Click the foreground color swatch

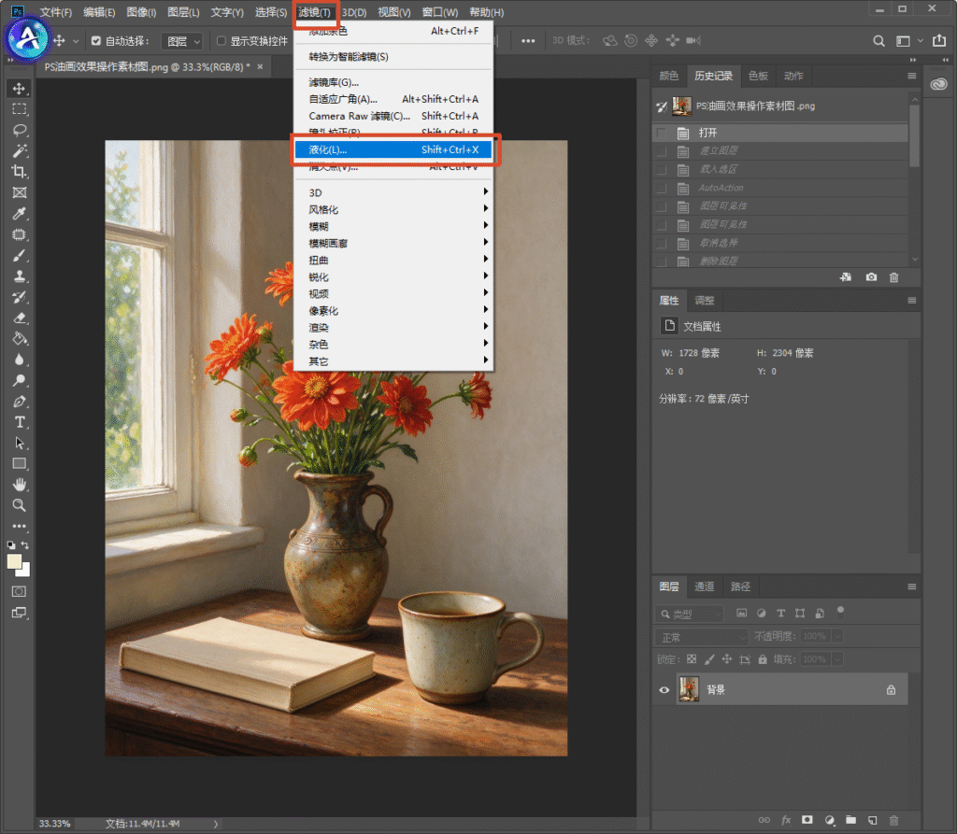pyautogui.click(x=14, y=562)
